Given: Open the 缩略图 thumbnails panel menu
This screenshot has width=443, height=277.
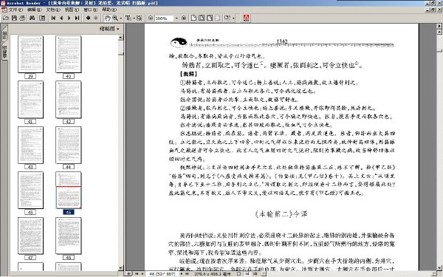Looking at the screenshot, I should 109,29.
